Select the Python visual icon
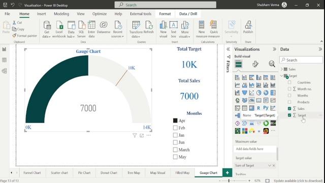Viewport: 325px width, 183px height. (x=266, y=108)
